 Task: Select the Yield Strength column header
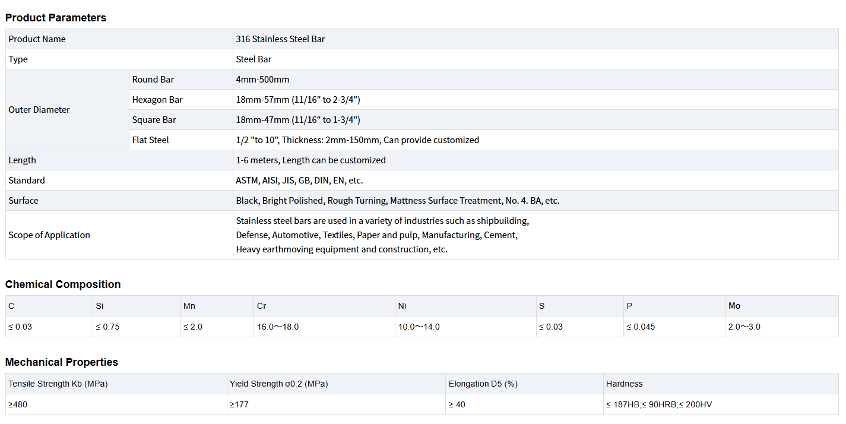click(x=278, y=384)
